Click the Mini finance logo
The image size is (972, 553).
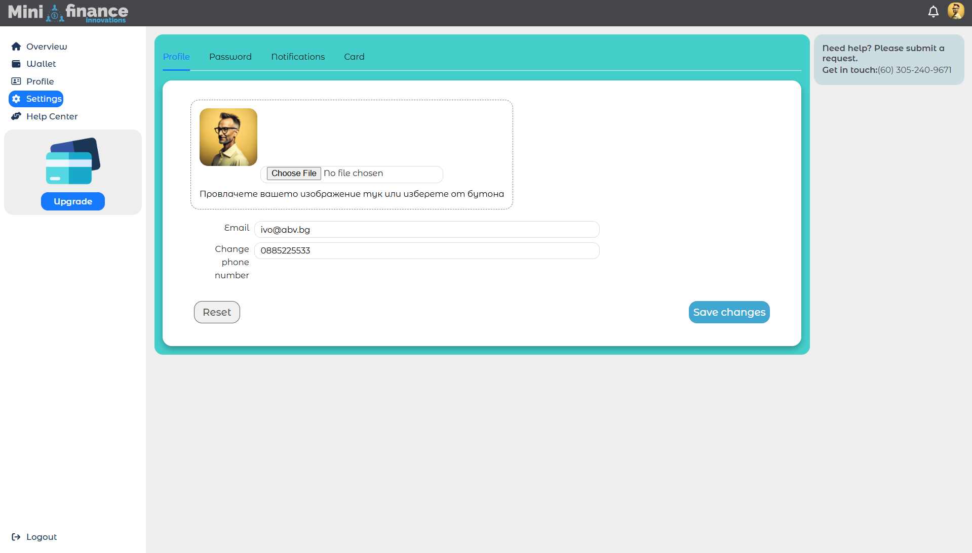pos(67,13)
